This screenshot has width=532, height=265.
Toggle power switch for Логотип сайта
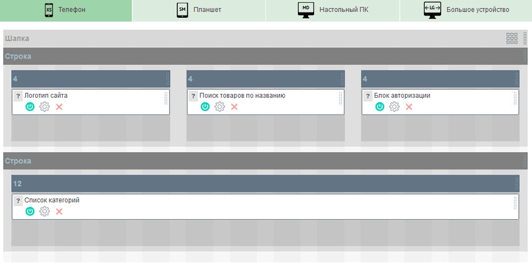point(30,107)
